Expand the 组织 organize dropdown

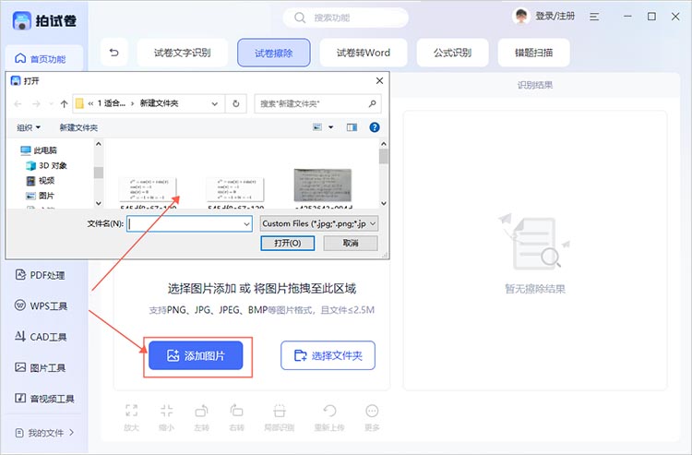pos(30,127)
